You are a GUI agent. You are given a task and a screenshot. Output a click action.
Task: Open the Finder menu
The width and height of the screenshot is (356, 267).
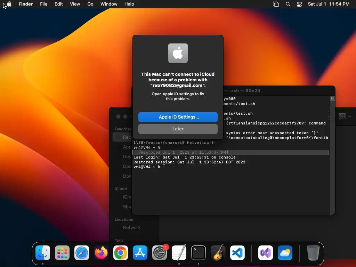click(x=25, y=4)
